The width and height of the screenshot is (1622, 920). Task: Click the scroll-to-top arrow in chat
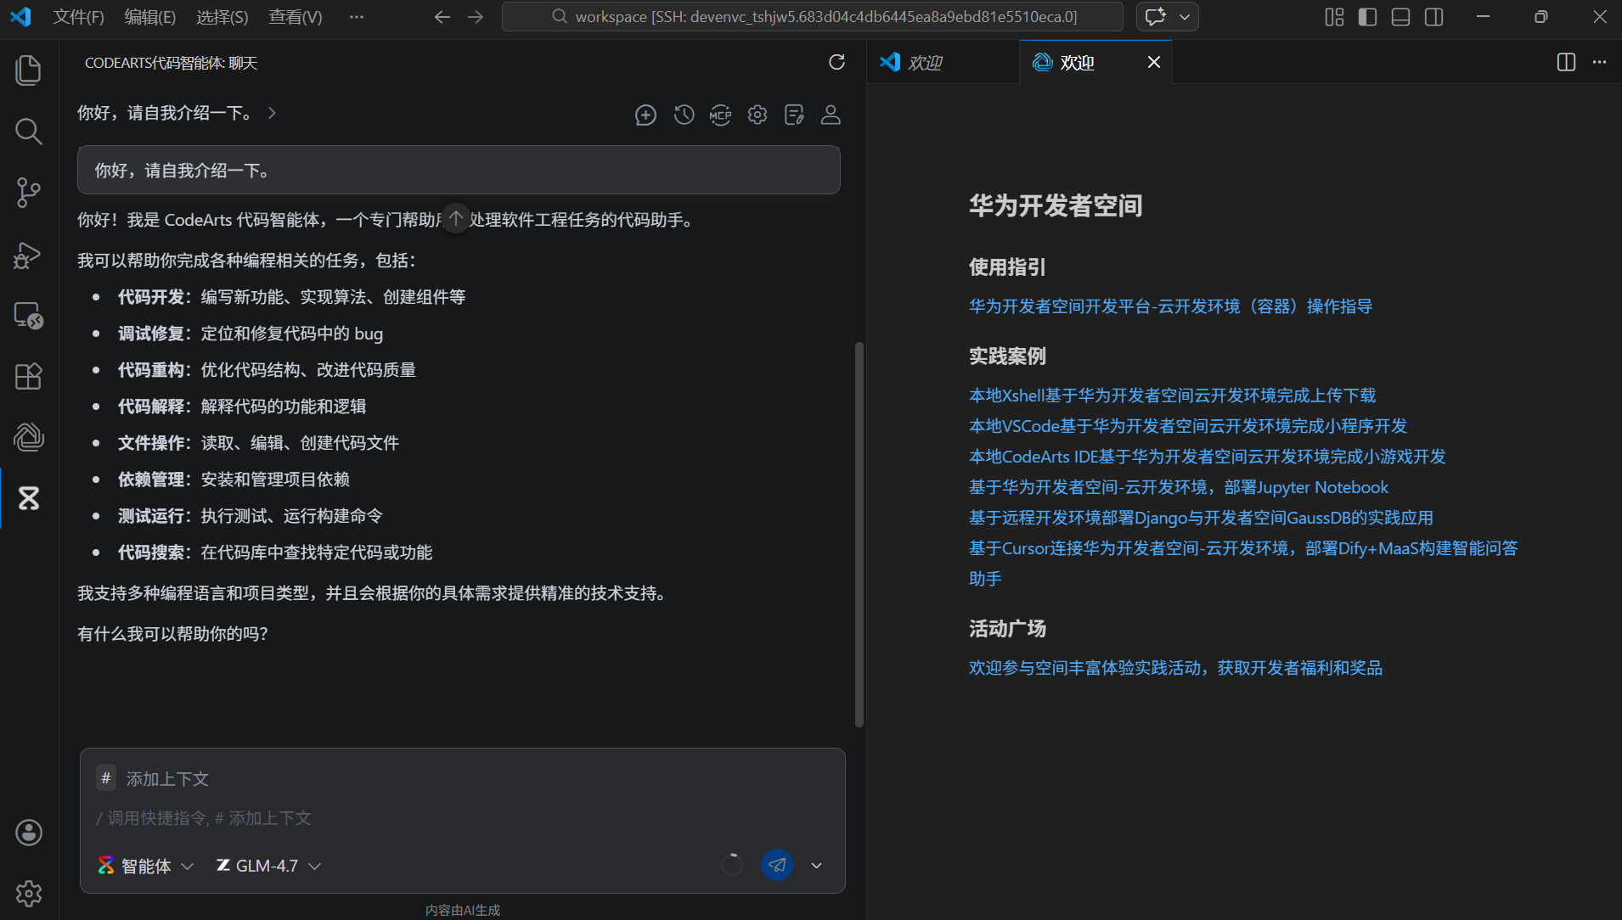[456, 219]
